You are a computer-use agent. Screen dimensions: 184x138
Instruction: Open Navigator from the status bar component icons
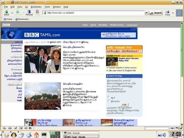[4, 128]
